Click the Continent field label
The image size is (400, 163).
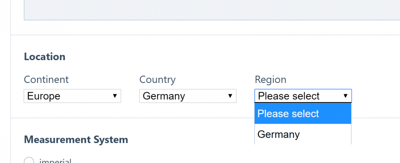tap(46, 80)
